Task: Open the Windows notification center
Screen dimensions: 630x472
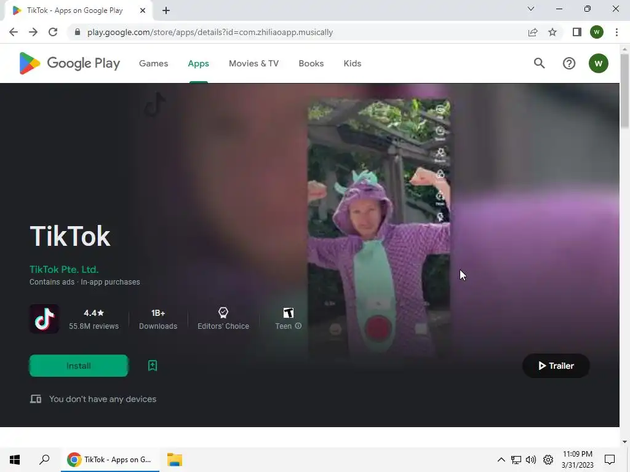Action: click(610, 460)
